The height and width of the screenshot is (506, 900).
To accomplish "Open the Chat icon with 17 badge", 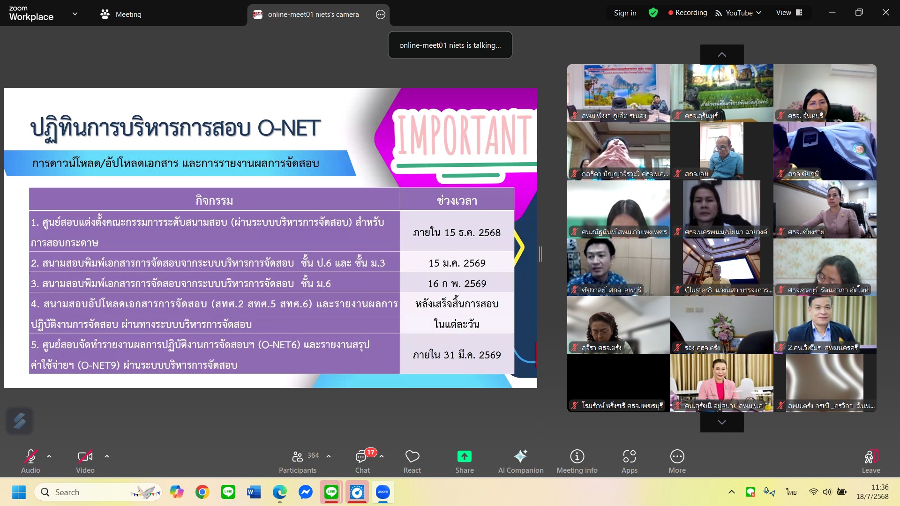I will (361, 457).
